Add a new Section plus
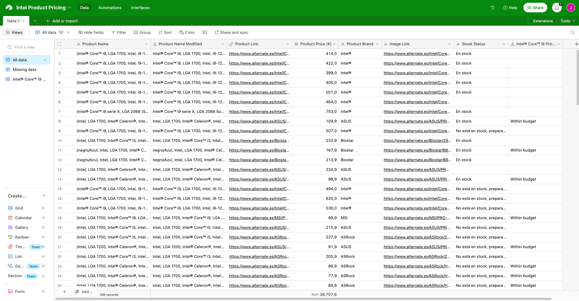Image resolution: width=579 pixels, height=301 pixels. pos(43,276)
